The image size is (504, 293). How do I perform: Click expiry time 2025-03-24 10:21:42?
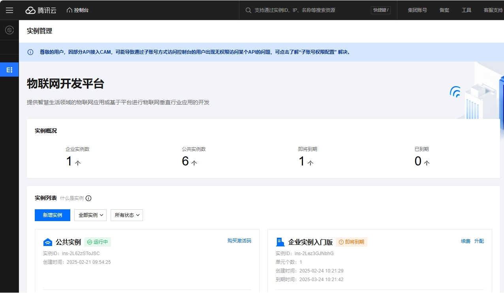(x=322, y=280)
